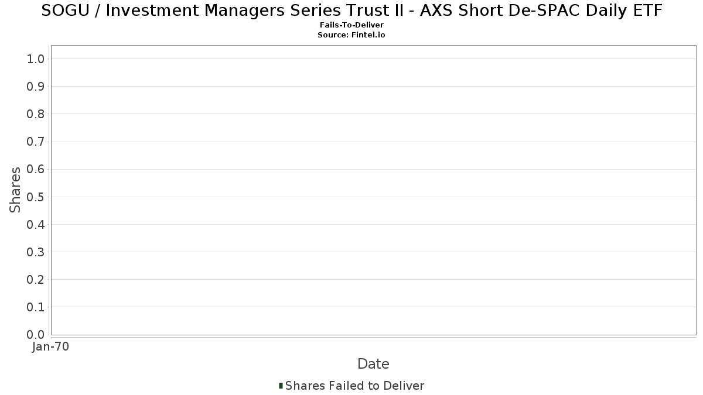This screenshot has width=703, height=395.
Task: Click the 0.3 y-axis tick label
Action: [x=36, y=252]
